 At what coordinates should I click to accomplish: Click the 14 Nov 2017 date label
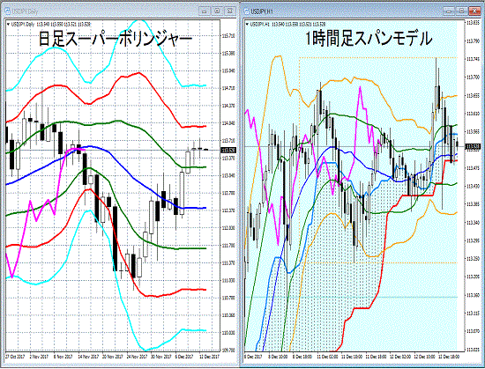88,357
